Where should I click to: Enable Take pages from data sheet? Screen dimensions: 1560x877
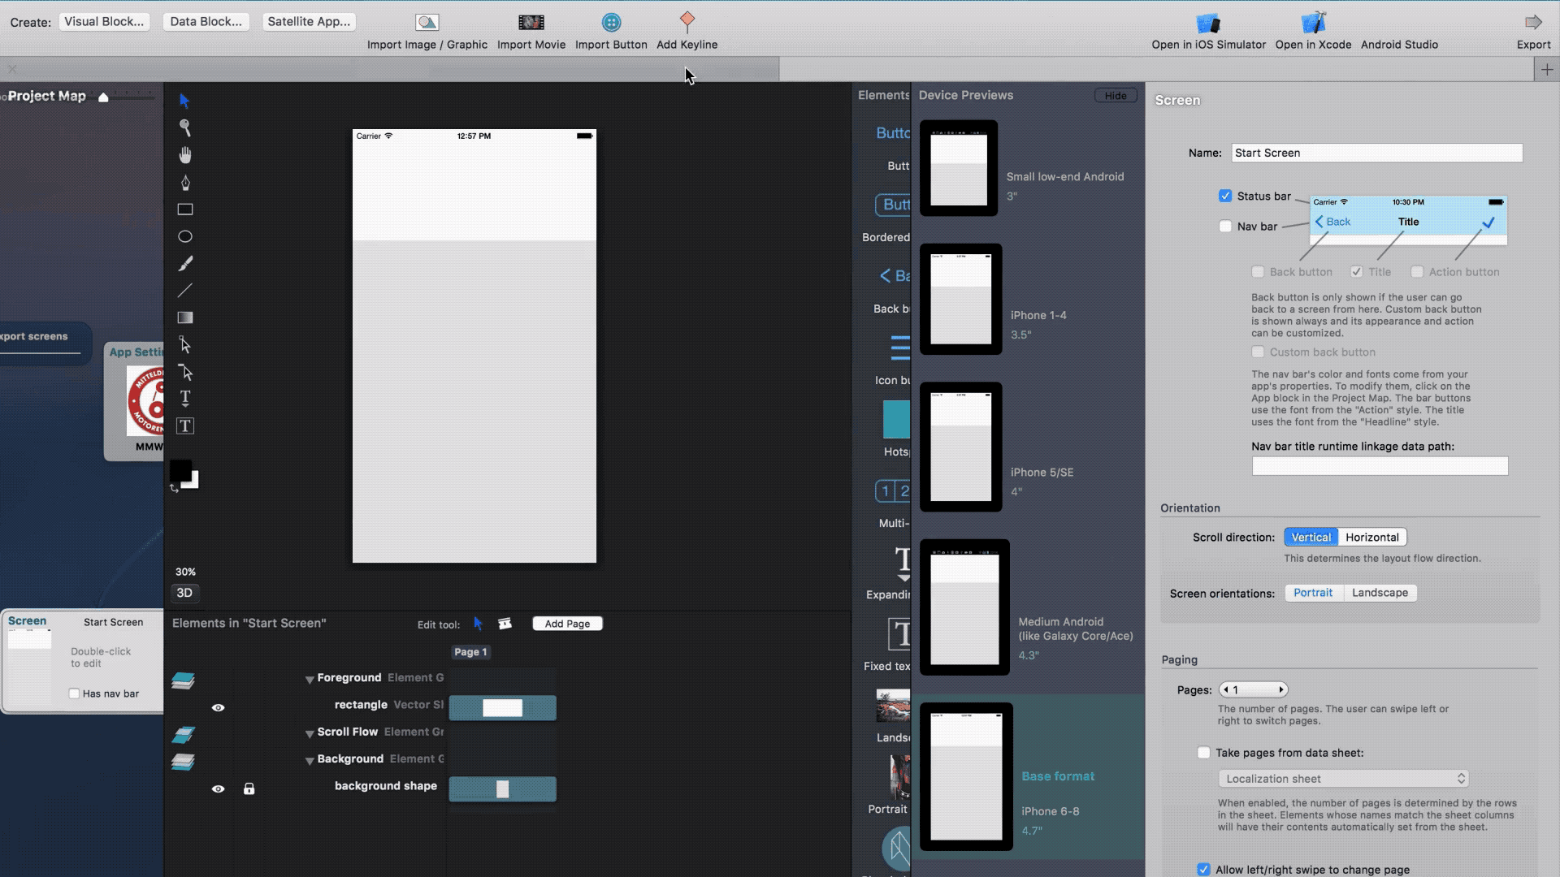[1203, 752]
